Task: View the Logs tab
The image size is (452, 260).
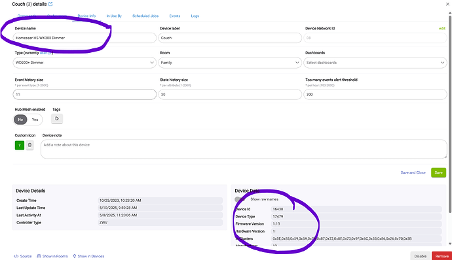Action: click(195, 16)
